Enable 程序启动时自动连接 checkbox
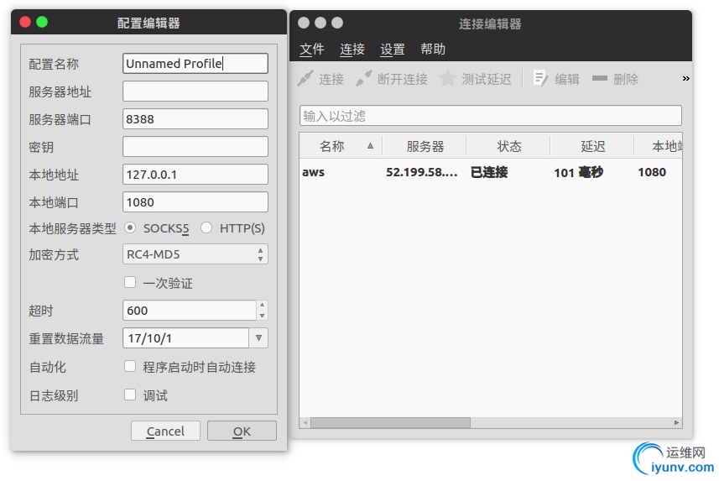This screenshot has width=719, height=481. click(x=130, y=366)
